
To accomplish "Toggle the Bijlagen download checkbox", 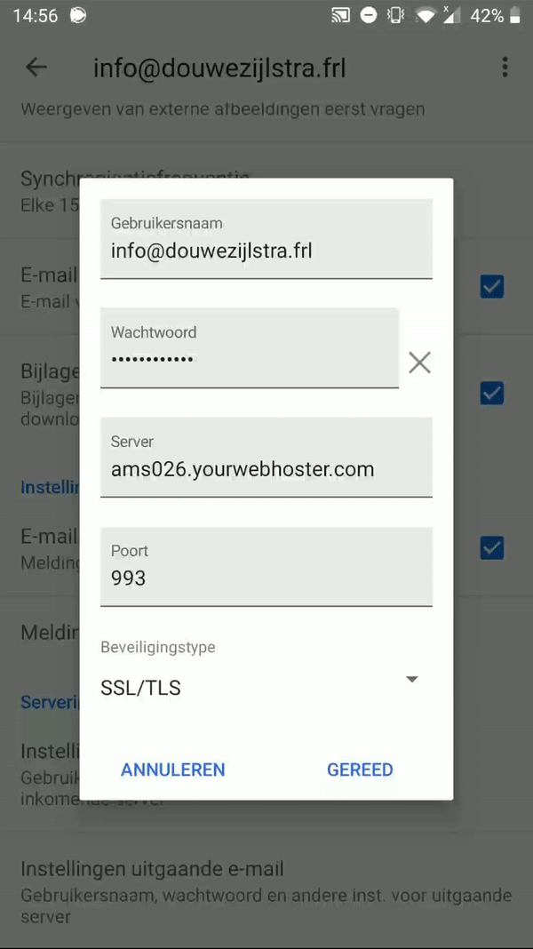I will 492,394.
